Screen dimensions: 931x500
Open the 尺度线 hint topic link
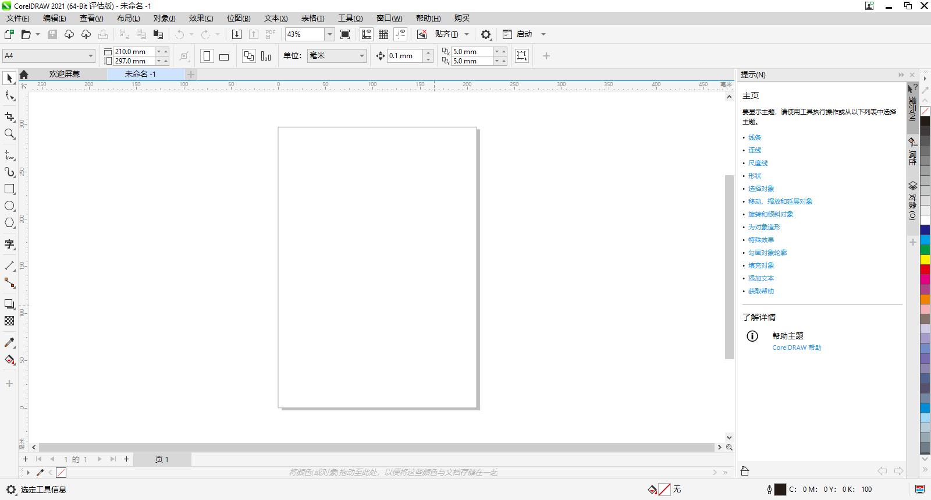pos(758,163)
